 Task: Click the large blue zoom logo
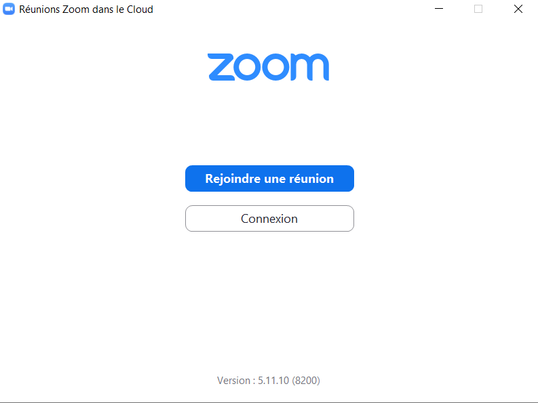(x=268, y=67)
